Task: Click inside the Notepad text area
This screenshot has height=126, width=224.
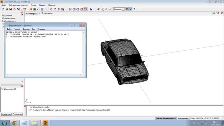Action: click(44, 52)
